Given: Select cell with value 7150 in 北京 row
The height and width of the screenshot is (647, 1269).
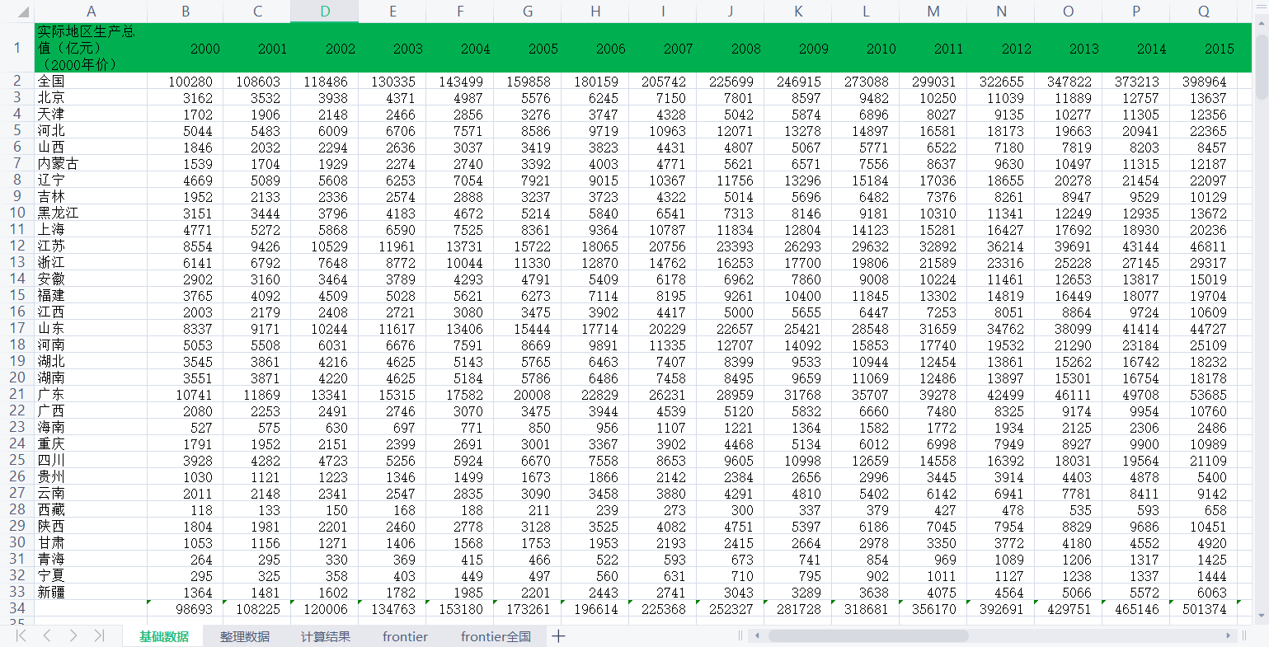Looking at the screenshot, I should point(663,97).
